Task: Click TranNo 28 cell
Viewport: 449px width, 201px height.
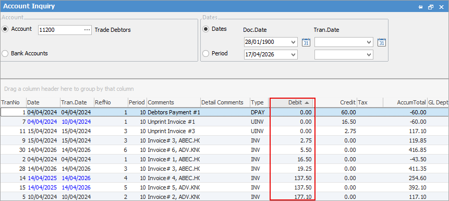Action: click(x=13, y=169)
